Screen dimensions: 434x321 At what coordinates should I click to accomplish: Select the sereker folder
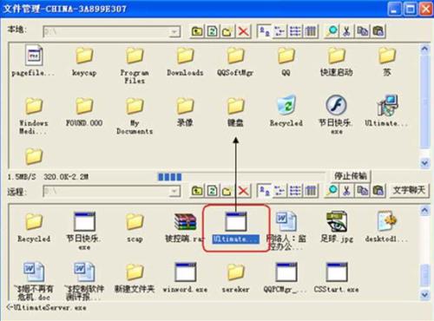235,278
